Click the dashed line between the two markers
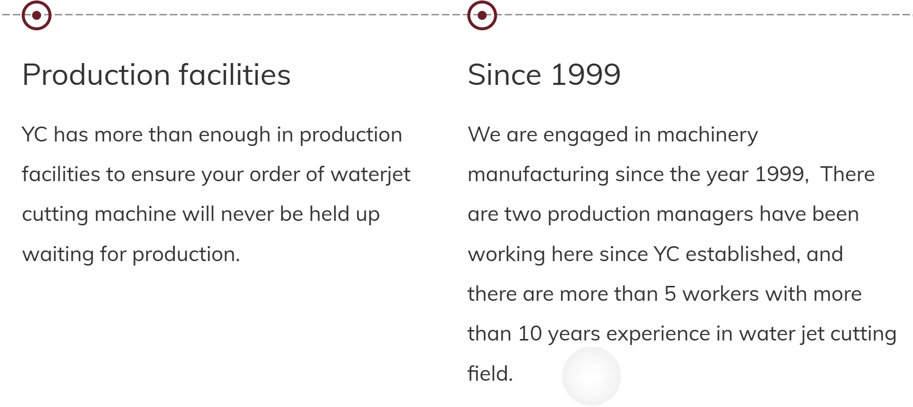This screenshot has width=913, height=407. (x=260, y=15)
